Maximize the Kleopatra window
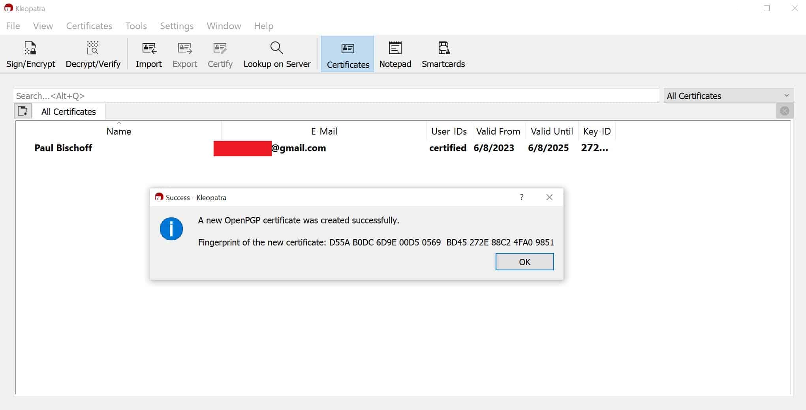Viewport: 806px width, 410px height. [x=767, y=8]
